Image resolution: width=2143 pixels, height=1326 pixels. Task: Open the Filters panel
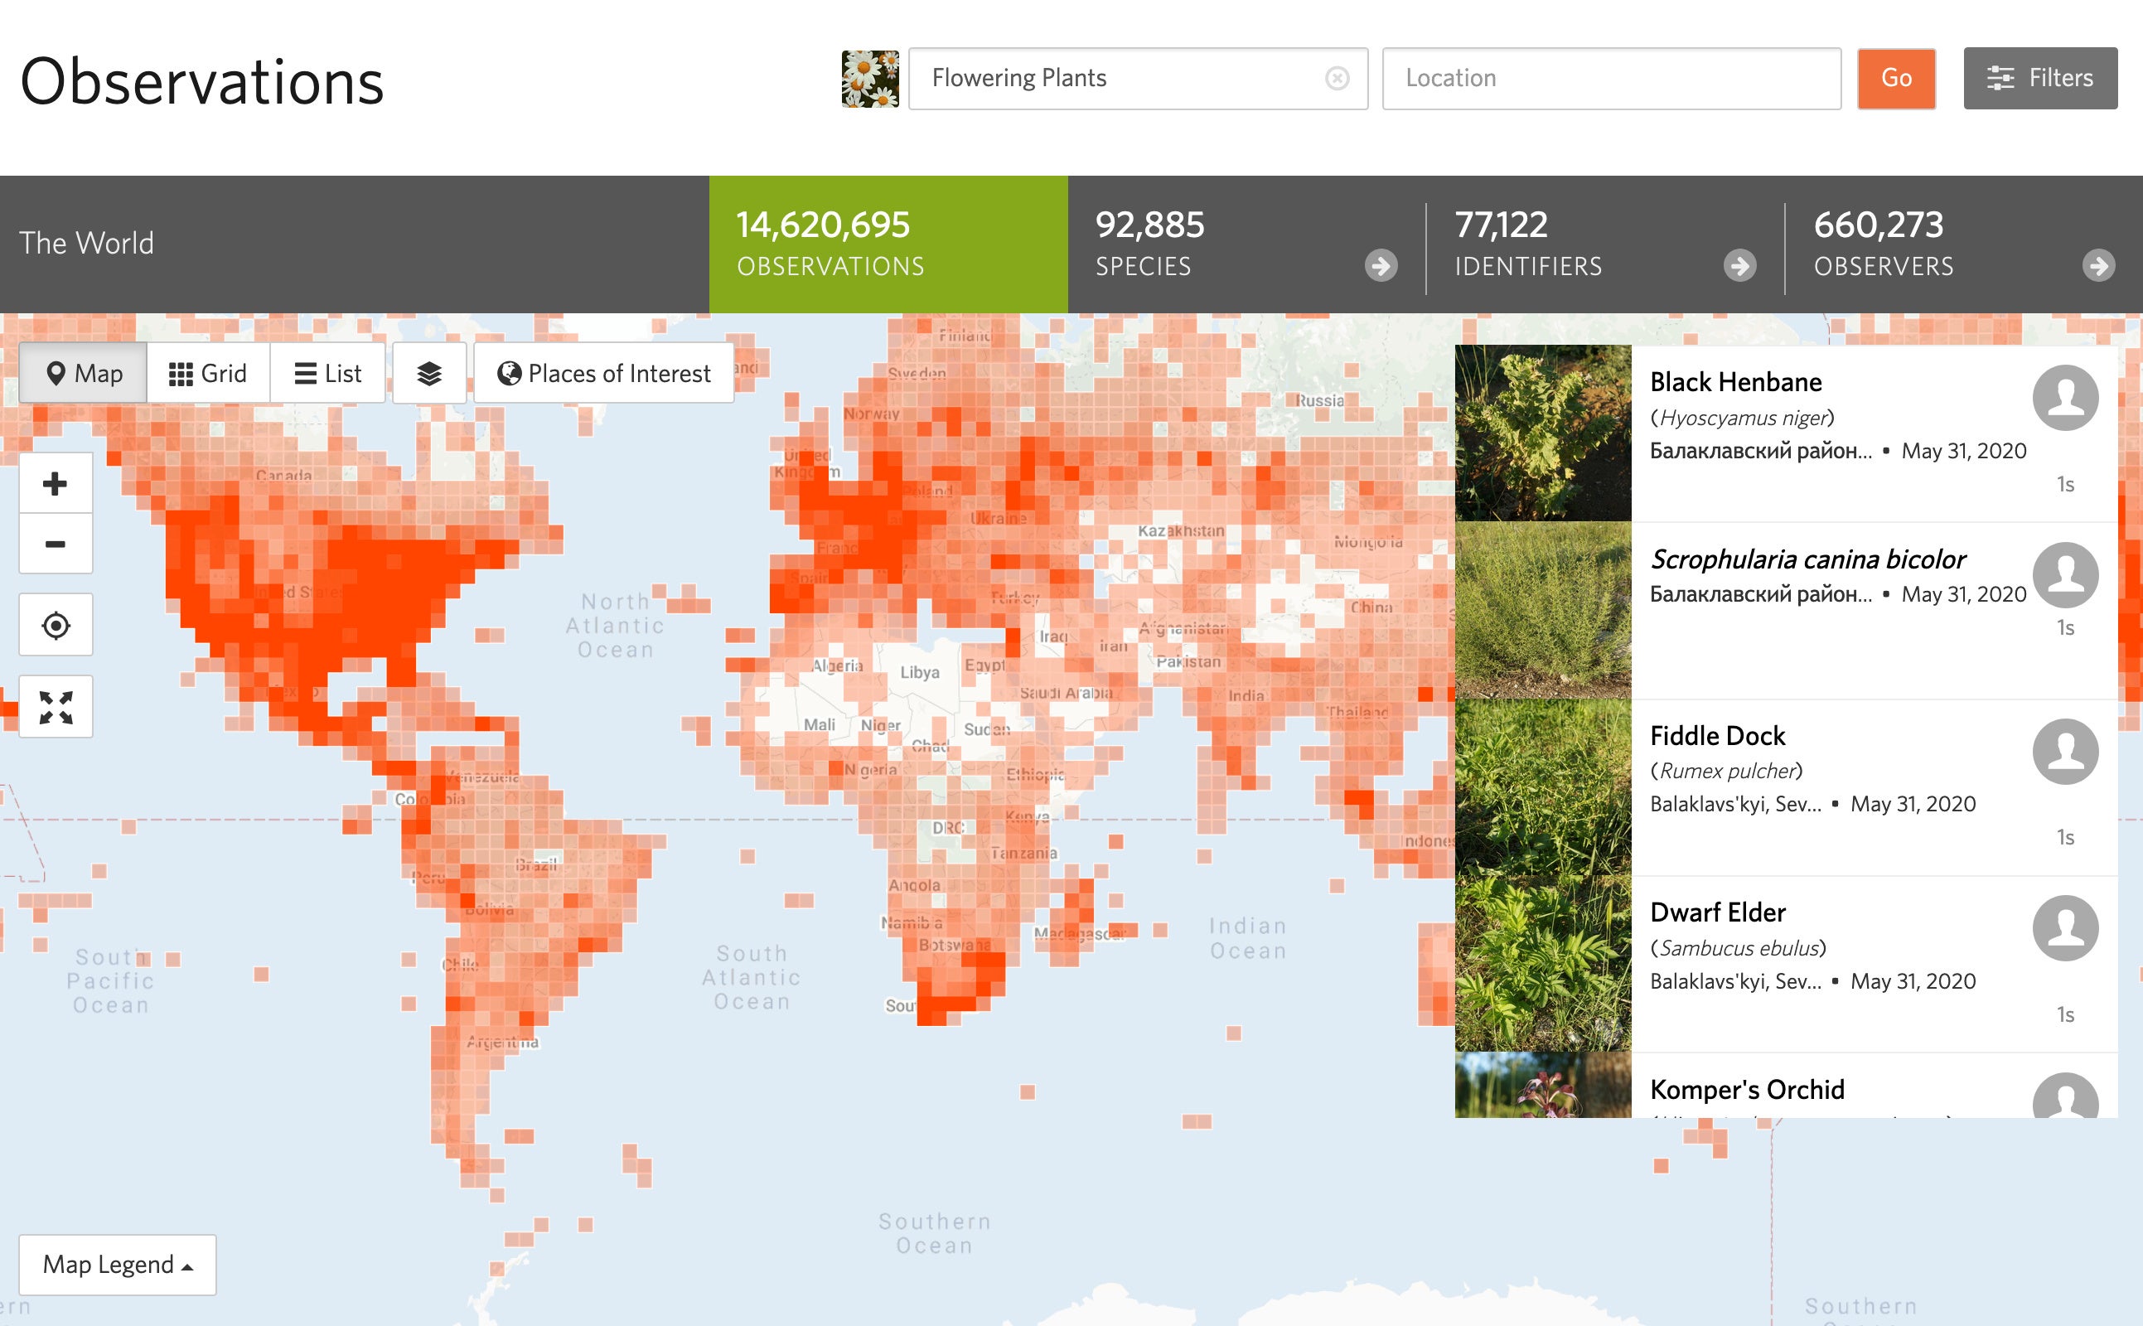[x=2040, y=78]
